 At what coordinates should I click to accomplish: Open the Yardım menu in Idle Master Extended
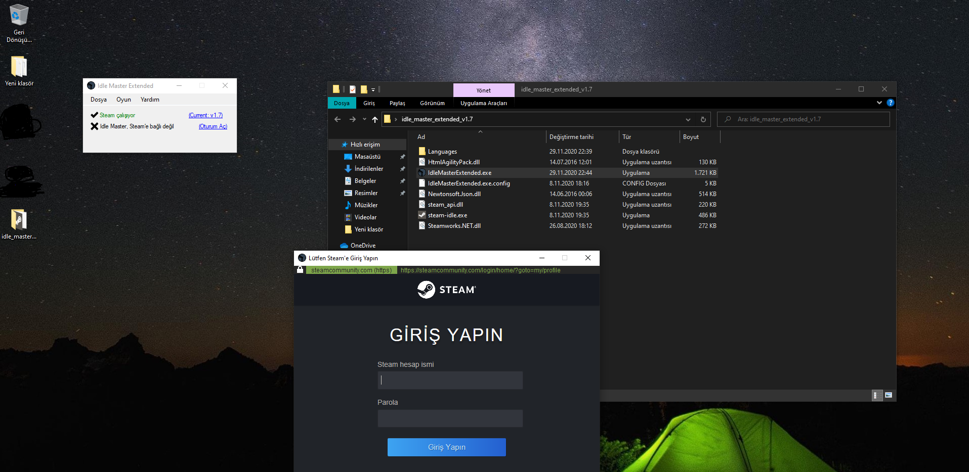click(x=150, y=100)
